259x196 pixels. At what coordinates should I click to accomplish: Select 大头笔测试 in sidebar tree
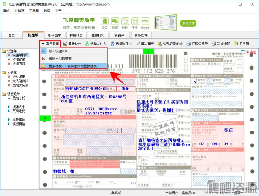20,81
